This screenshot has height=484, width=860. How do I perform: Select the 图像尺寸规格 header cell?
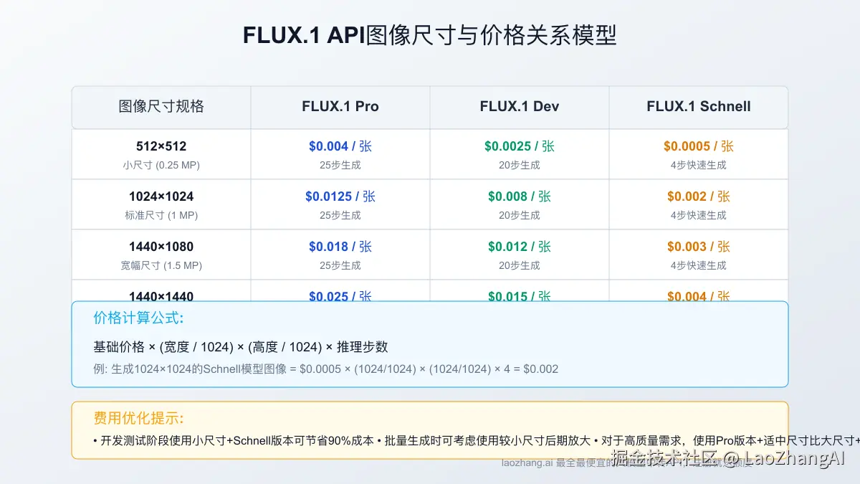[x=161, y=106]
